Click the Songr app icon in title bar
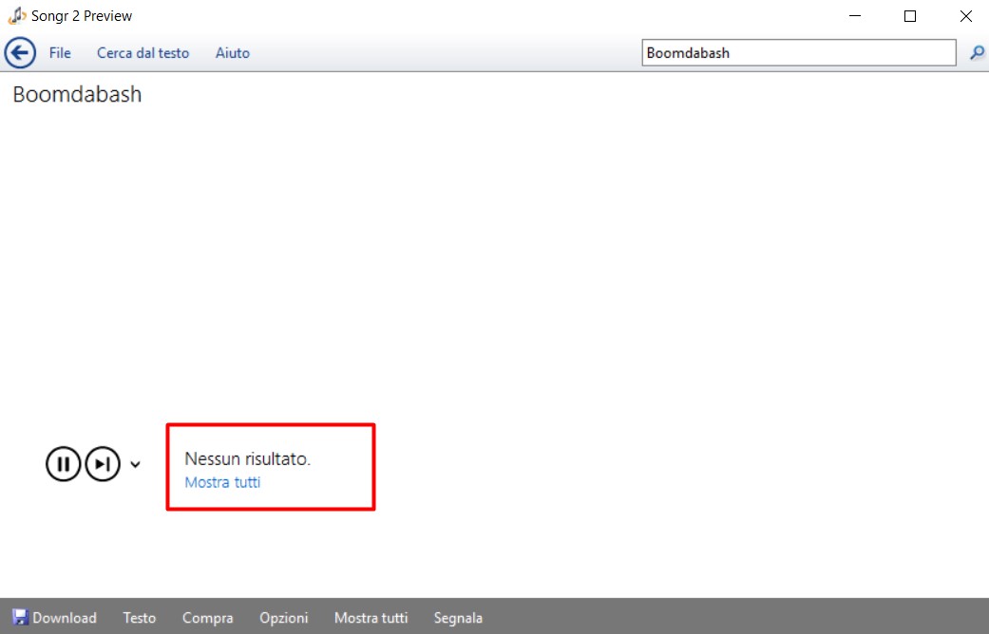Viewport: 989px width, 634px height. pos(17,16)
